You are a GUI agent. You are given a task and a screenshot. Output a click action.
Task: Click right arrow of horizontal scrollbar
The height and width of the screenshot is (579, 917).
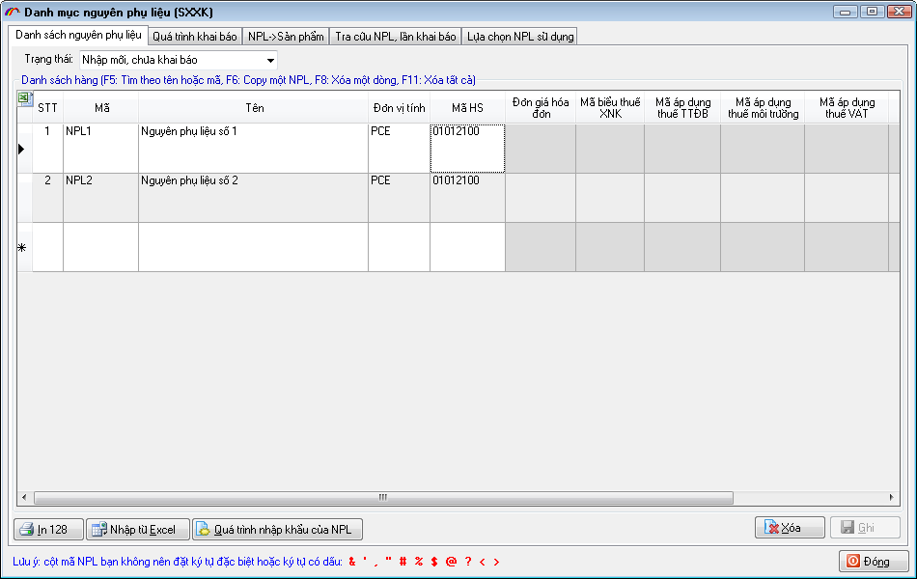[x=892, y=498]
